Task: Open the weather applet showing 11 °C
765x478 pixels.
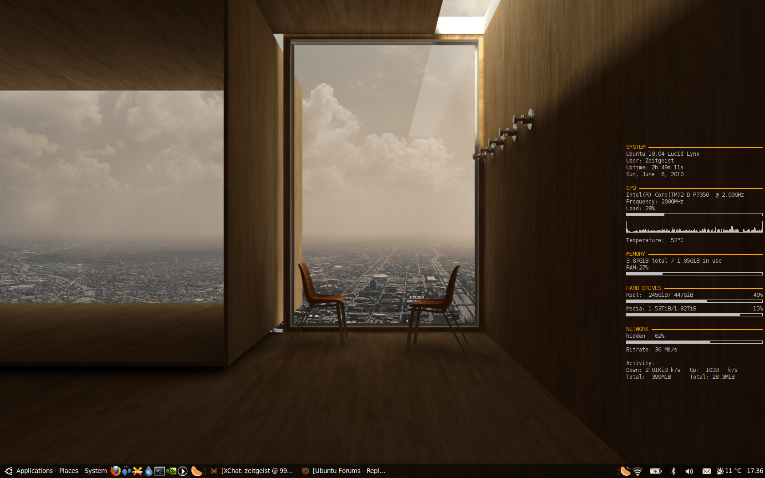Action: click(x=729, y=471)
